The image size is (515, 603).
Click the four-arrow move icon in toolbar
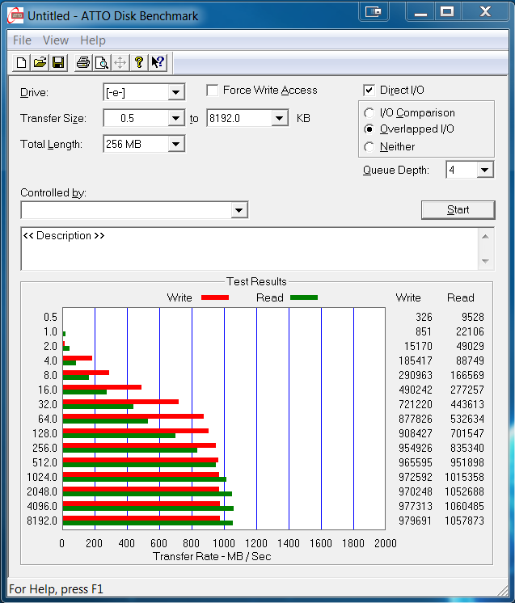tap(120, 62)
